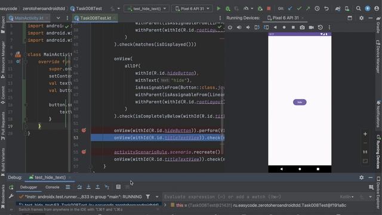Rerun the debug session icon
Viewport: 382px width, 215px height.
click(11, 187)
